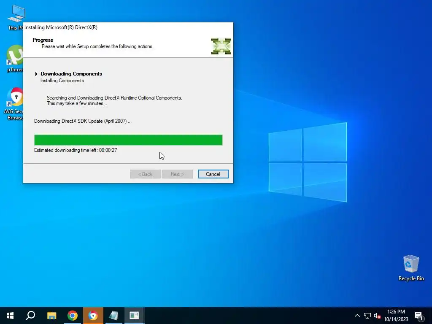
Task: Switch to AVG Secure Browser on taskbar
Action: point(93,316)
